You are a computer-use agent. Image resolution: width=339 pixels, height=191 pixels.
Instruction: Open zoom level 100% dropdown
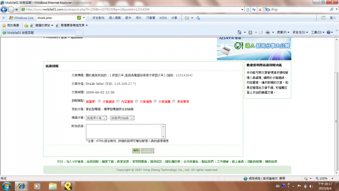(x=333, y=178)
